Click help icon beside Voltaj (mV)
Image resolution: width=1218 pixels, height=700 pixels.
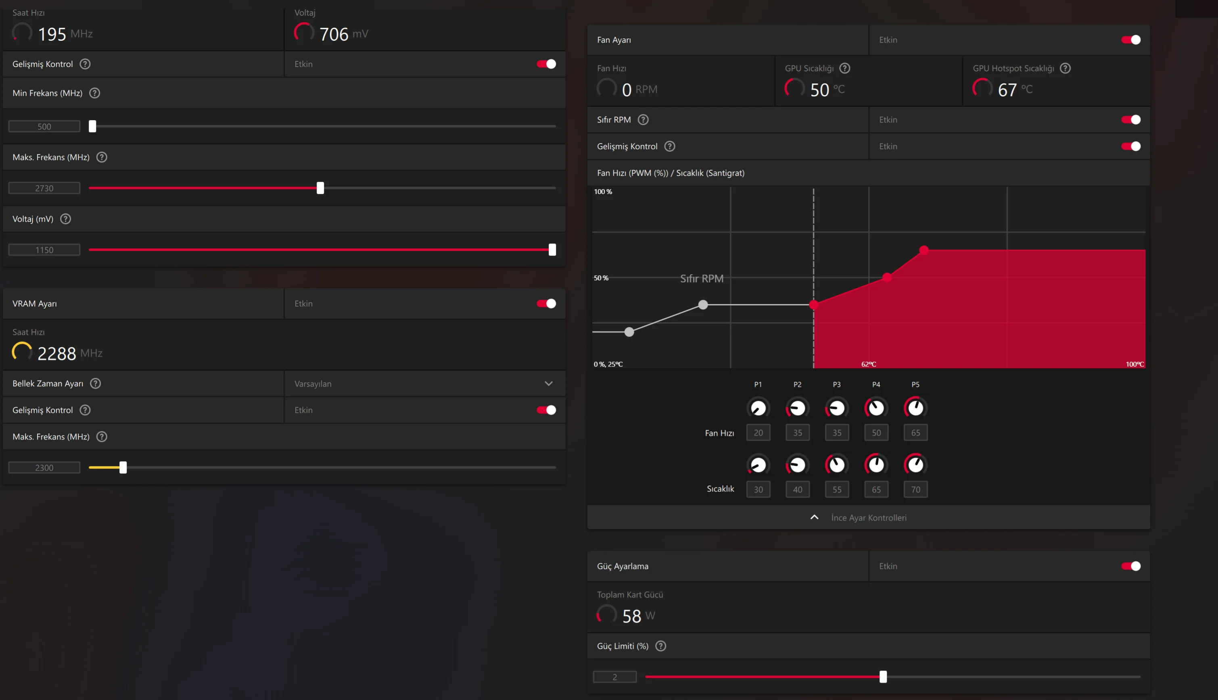(x=65, y=219)
